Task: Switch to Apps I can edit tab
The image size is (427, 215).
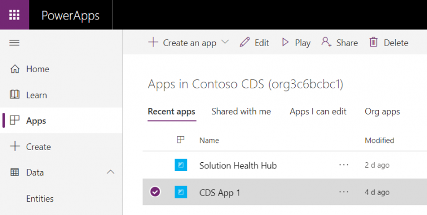Action: point(318,112)
